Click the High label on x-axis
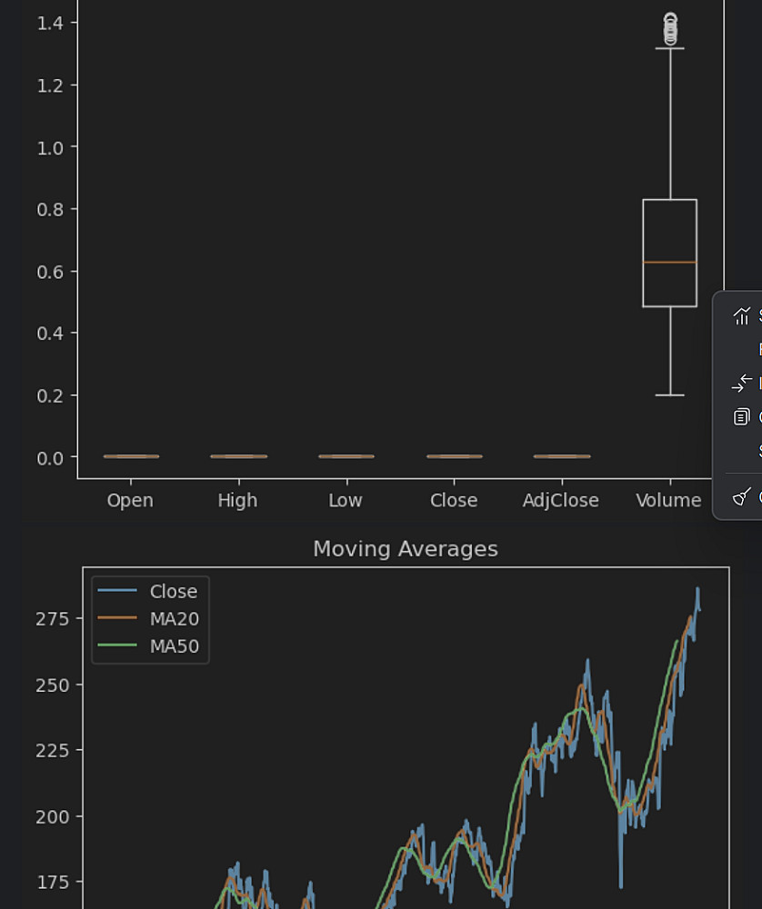 point(237,501)
